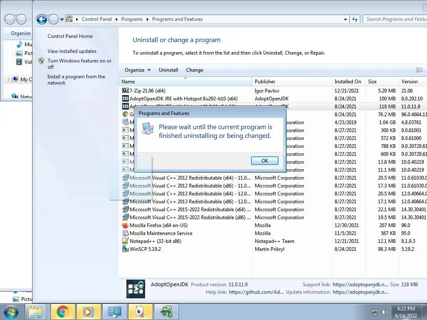This screenshot has width=427, height=320.
Task: Click Martin Prikryl publisher cell
Action: [x=269, y=249]
